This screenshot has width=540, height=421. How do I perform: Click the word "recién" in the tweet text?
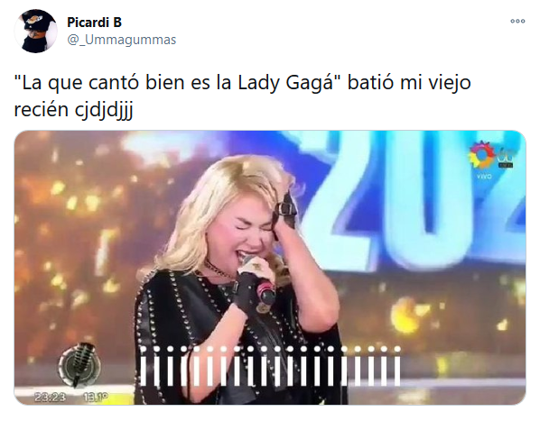click(41, 110)
